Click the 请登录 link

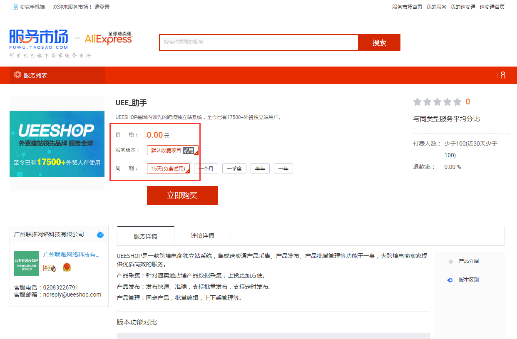coord(102,7)
